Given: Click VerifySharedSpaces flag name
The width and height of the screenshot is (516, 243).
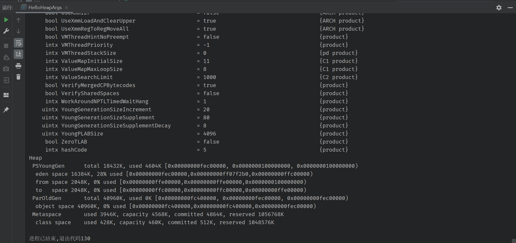Looking at the screenshot, I should pos(90,93).
